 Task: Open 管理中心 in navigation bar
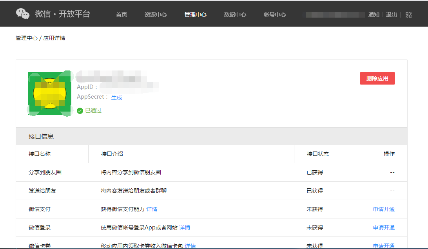[196, 14]
